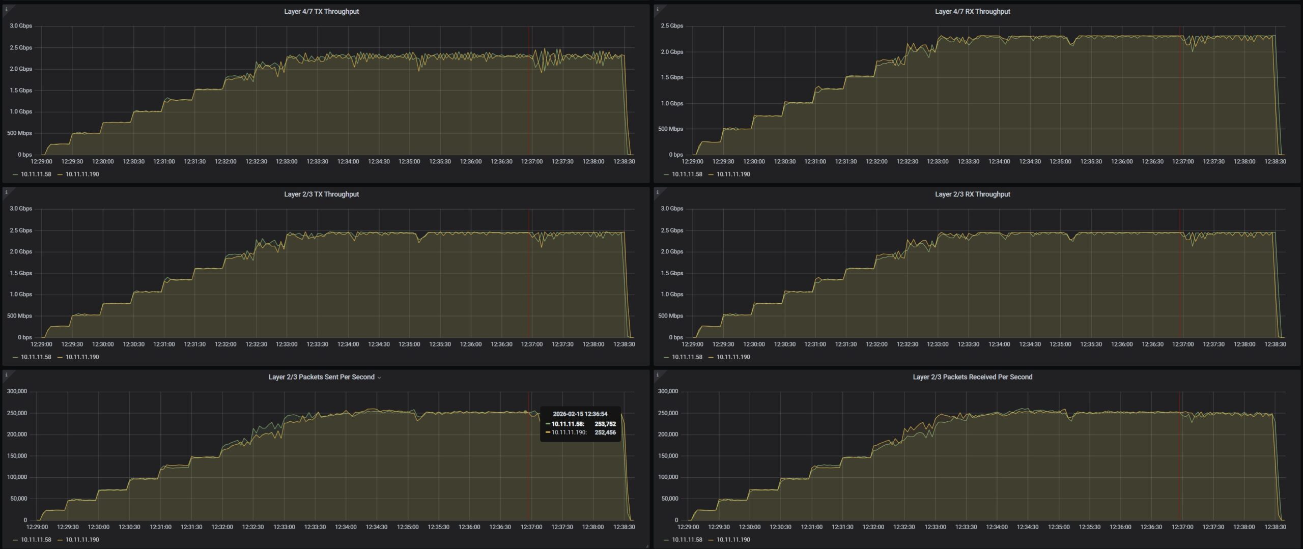Click info icon on Packets Received Per Second panel

(657, 375)
